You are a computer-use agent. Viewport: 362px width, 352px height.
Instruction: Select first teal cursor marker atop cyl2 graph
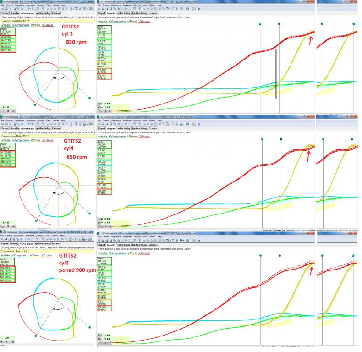click(260, 256)
